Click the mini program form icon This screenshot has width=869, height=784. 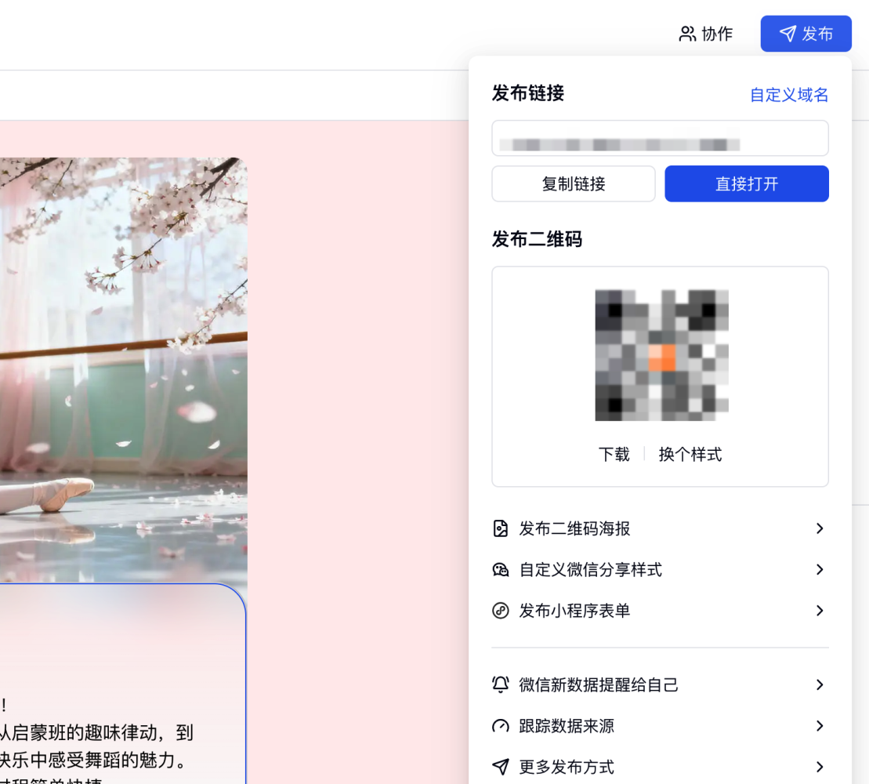(x=501, y=611)
